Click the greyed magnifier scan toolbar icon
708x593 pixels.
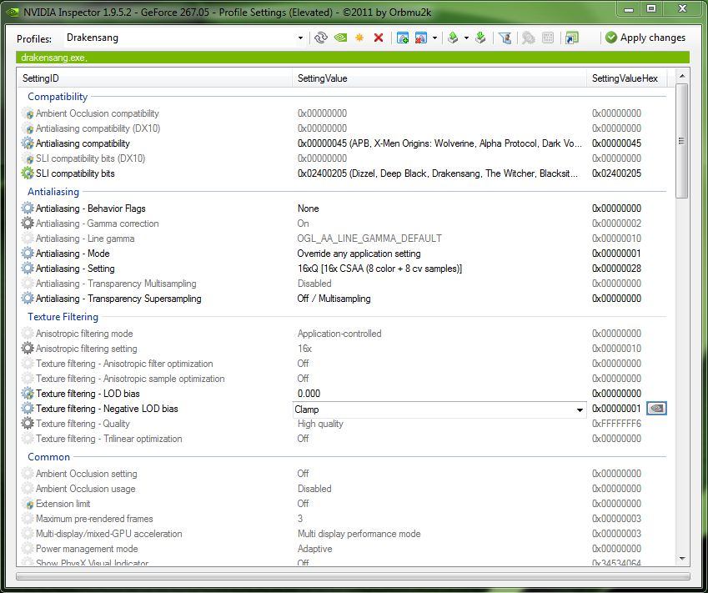[x=529, y=38]
